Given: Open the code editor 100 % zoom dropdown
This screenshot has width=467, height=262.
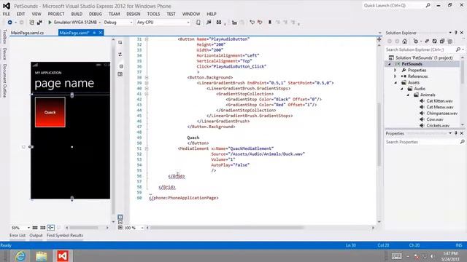Looking at the screenshot, I should (x=142, y=228).
